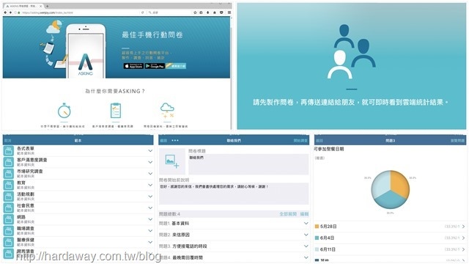This screenshot has height=264, width=469.
Task: Click the teal button beside Google Play badge
Action: 176,66
